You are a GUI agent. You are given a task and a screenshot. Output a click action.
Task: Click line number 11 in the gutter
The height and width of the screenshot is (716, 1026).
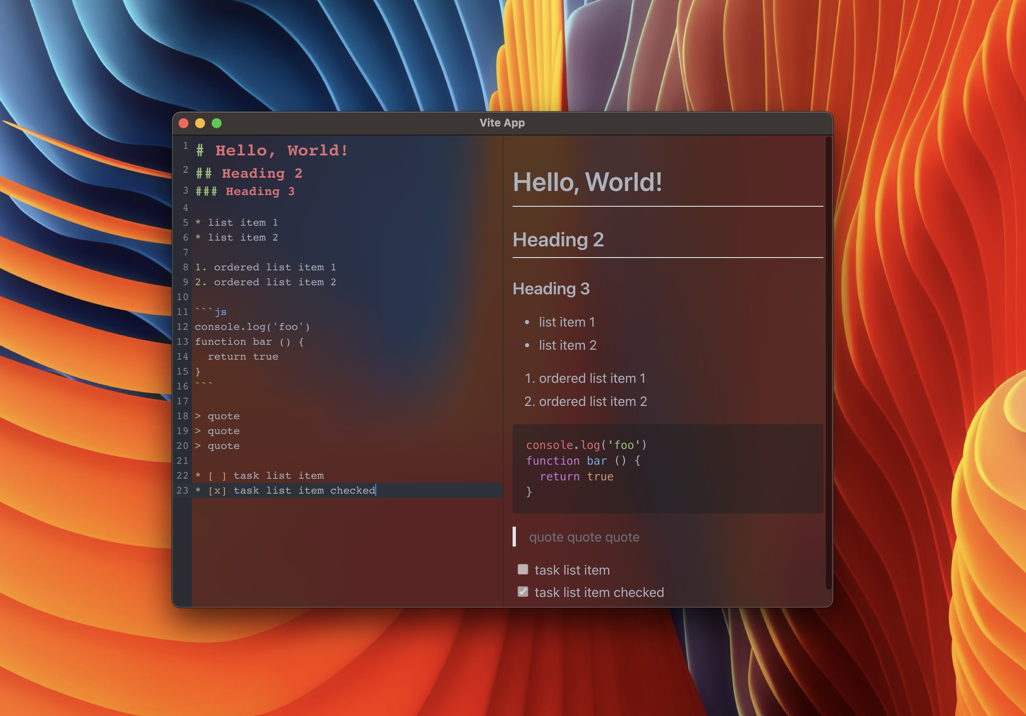182,312
